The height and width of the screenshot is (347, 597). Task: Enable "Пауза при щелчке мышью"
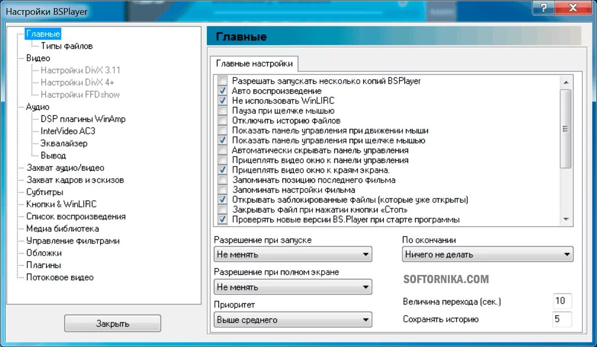pos(223,110)
